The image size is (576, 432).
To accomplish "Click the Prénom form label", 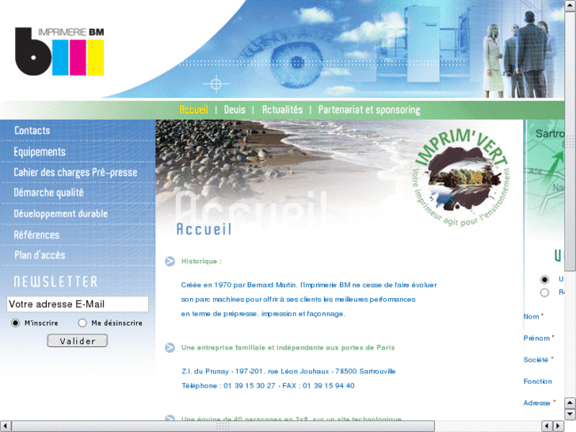I will [x=536, y=338].
